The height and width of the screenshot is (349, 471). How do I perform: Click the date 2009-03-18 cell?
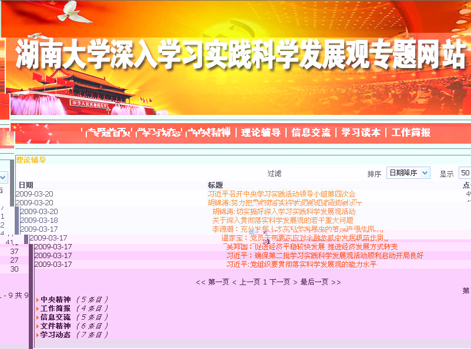[x=39, y=221]
